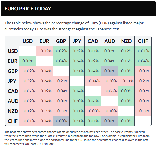
Task: Click JPY row -0.14% cell under CAD
Action: [93, 81]
